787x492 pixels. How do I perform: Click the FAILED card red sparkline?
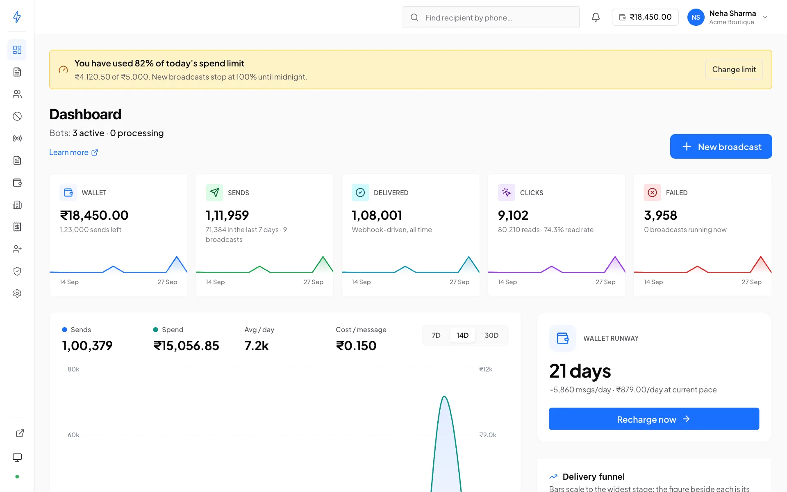[703, 264]
